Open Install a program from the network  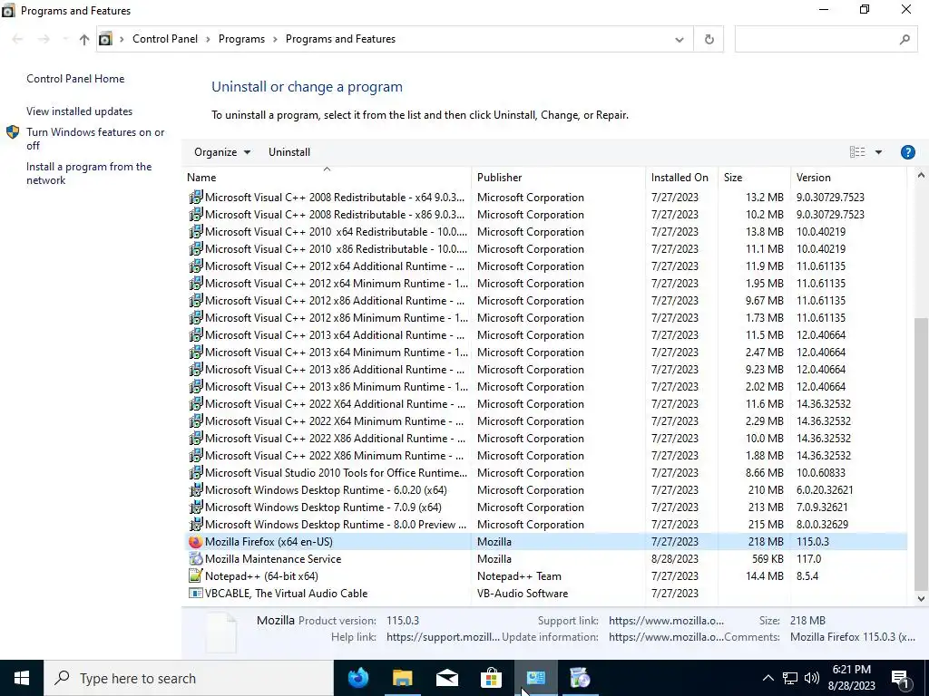(x=89, y=173)
